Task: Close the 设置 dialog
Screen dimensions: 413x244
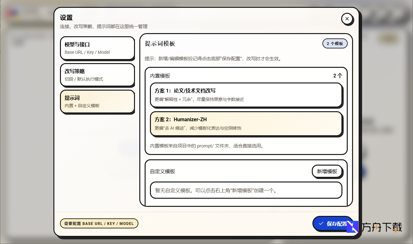Action: tap(347, 19)
